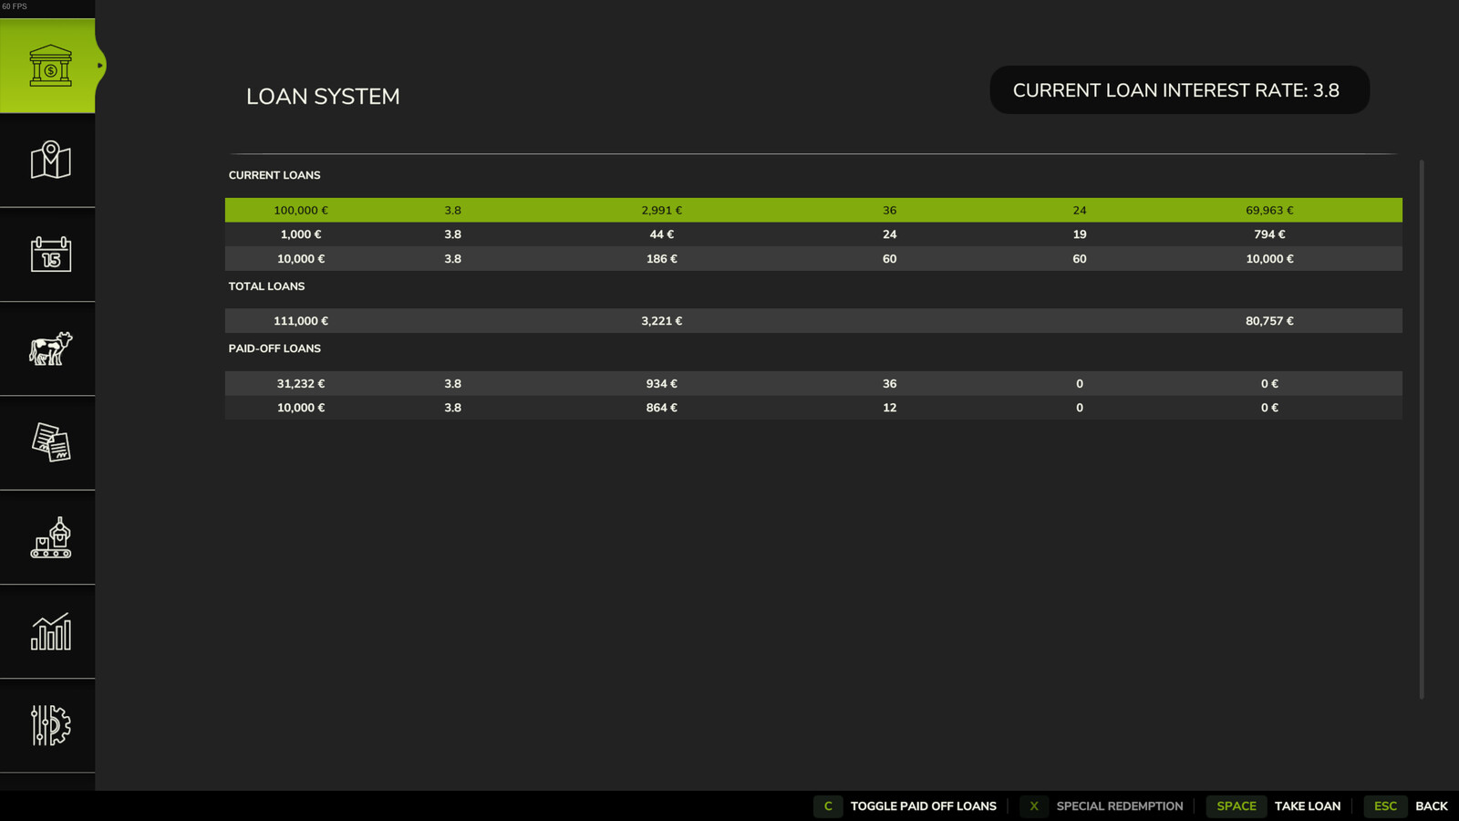Open the production factory icon
1459x821 pixels.
50,537
